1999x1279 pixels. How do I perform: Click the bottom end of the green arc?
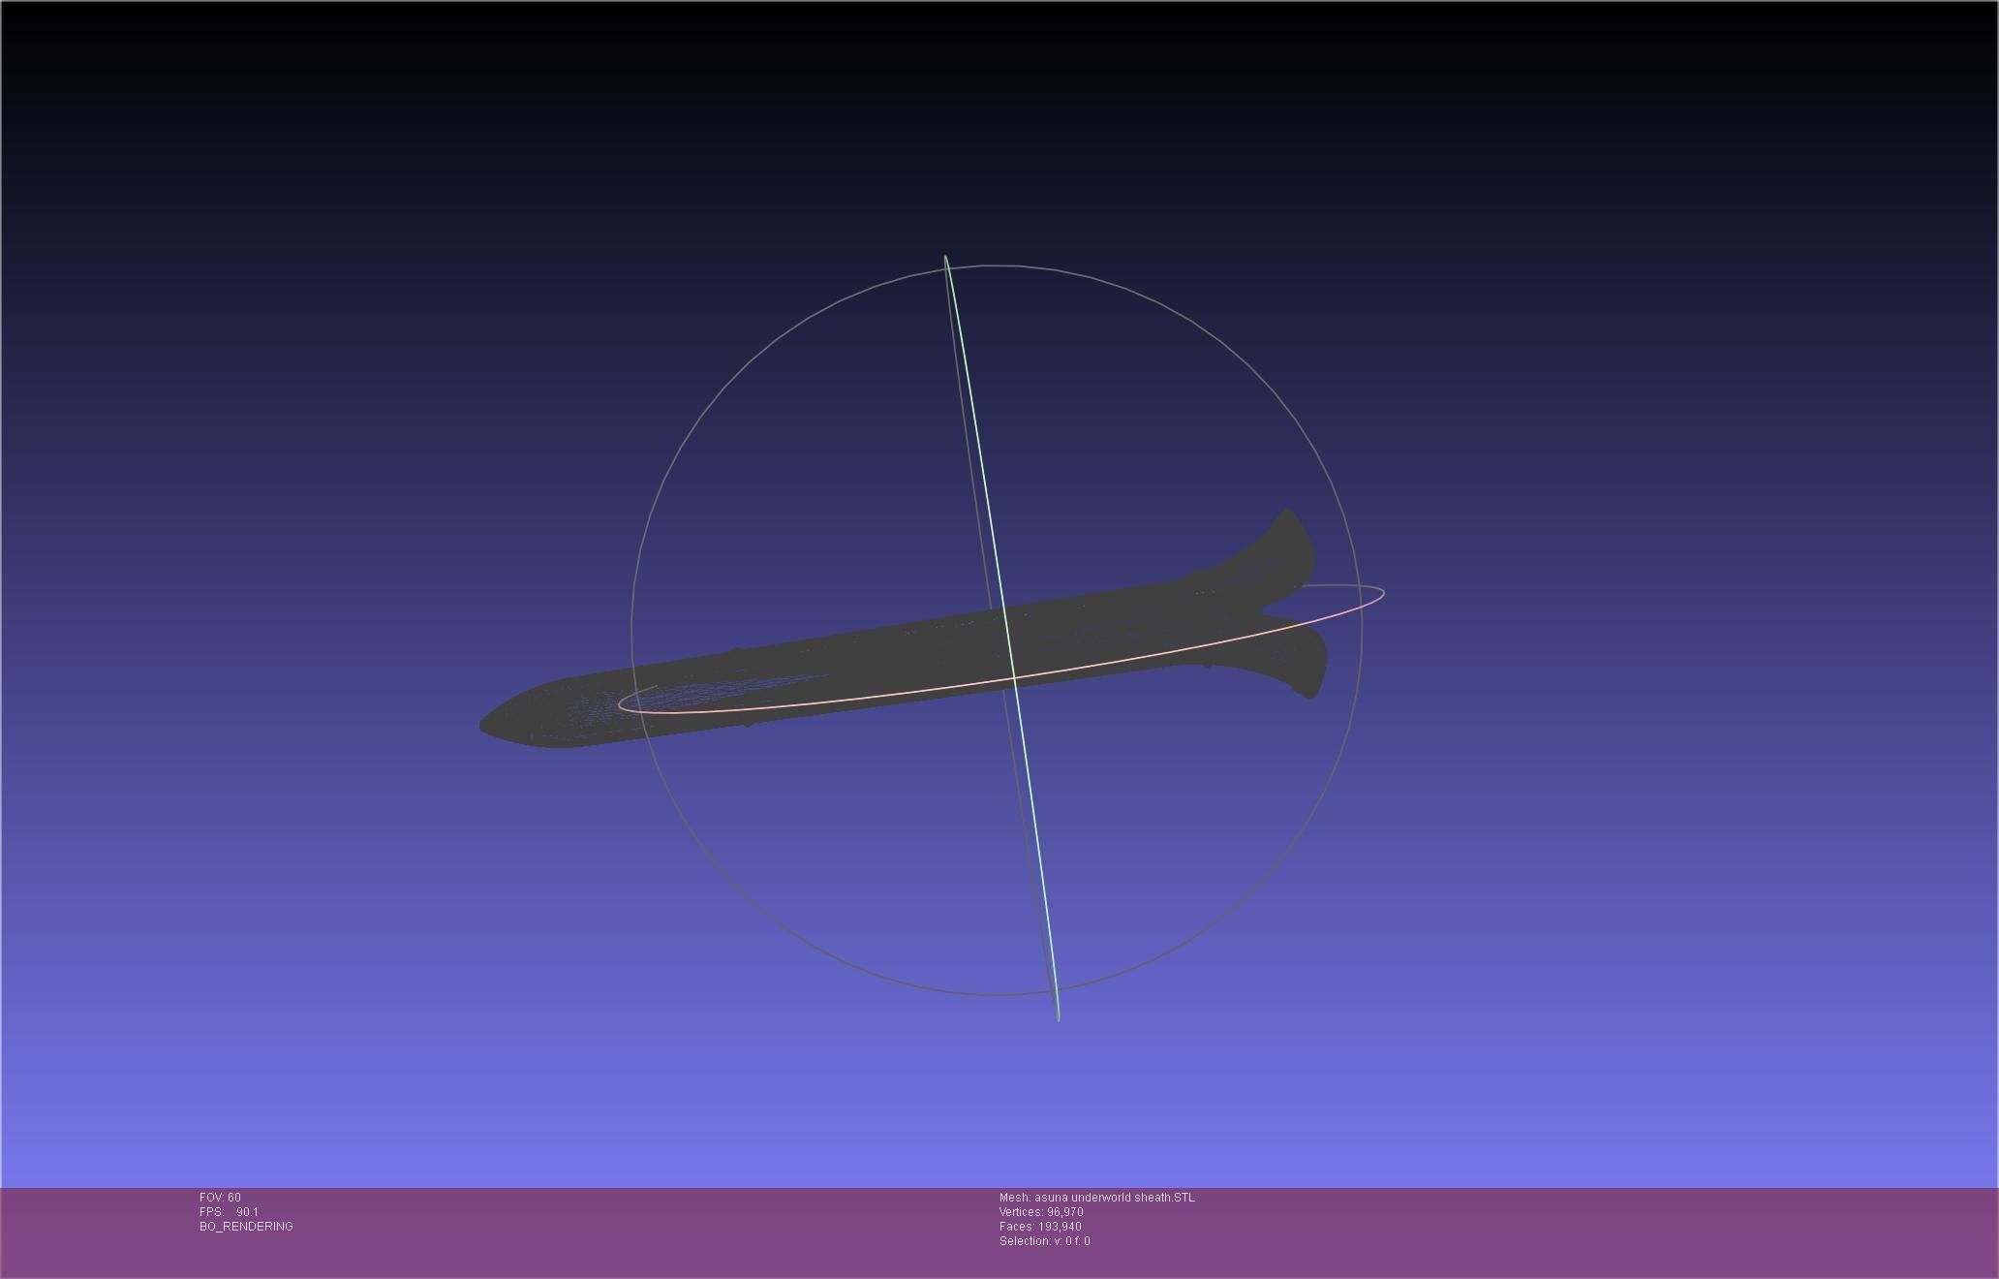click(1058, 1018)
